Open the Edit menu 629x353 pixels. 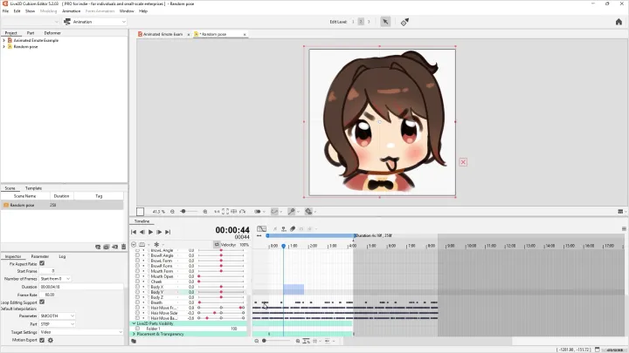[17, 11]
